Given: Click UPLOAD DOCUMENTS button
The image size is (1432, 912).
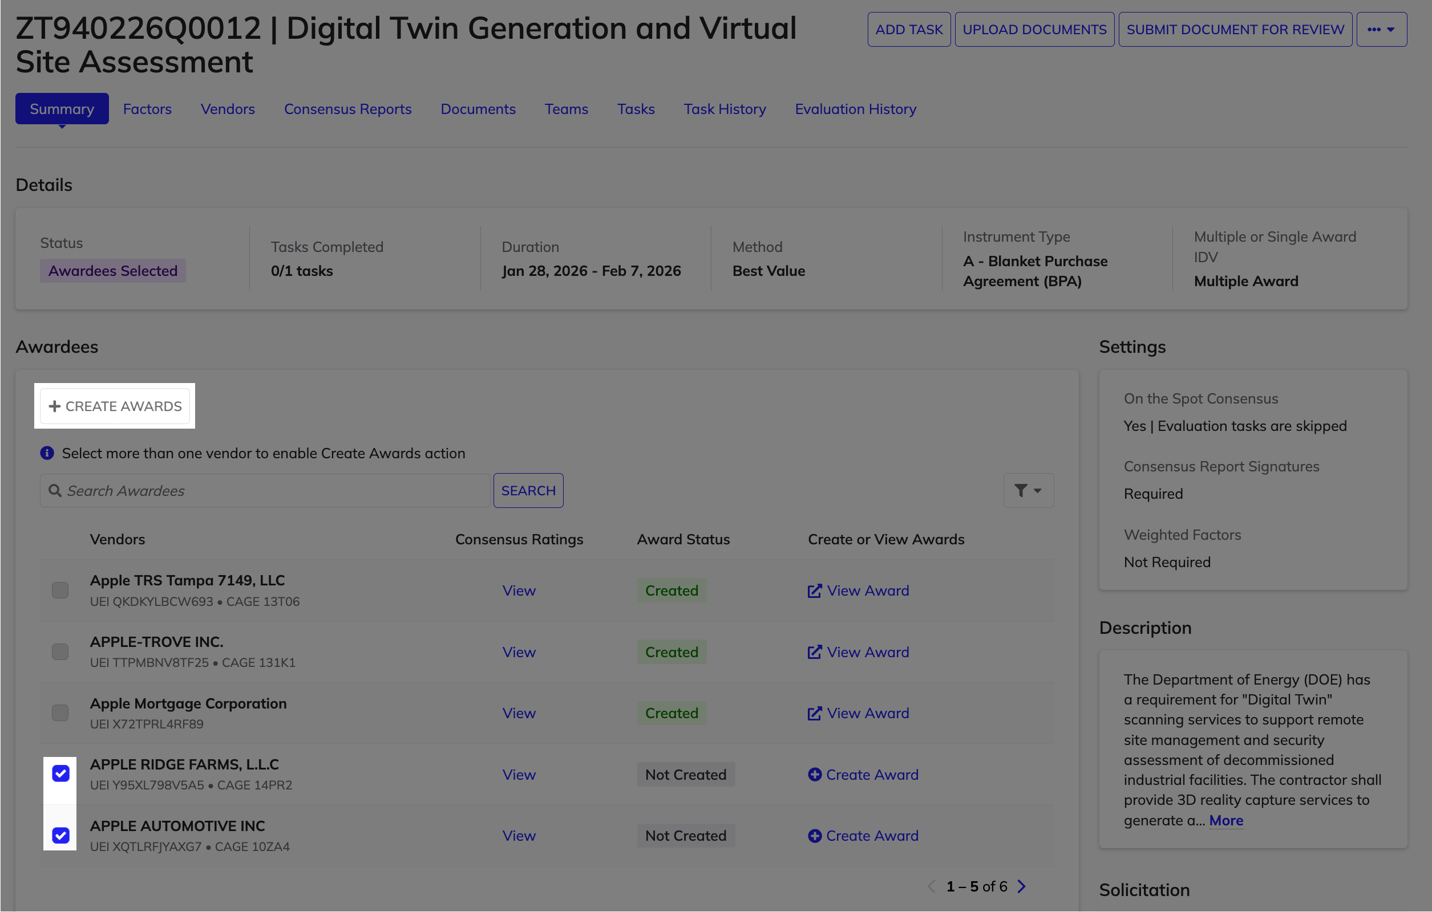Looking at the screenshot, I should (x=1034, y=29).
